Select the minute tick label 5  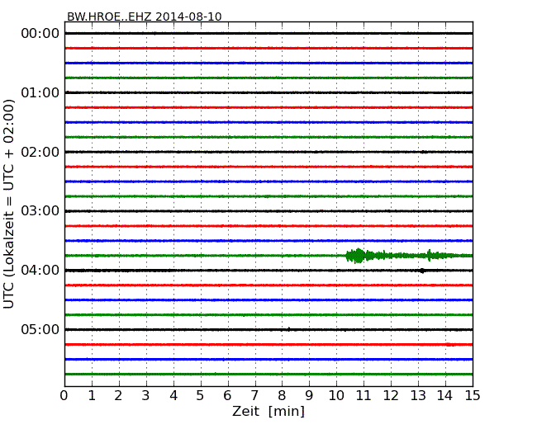(201, 396)
